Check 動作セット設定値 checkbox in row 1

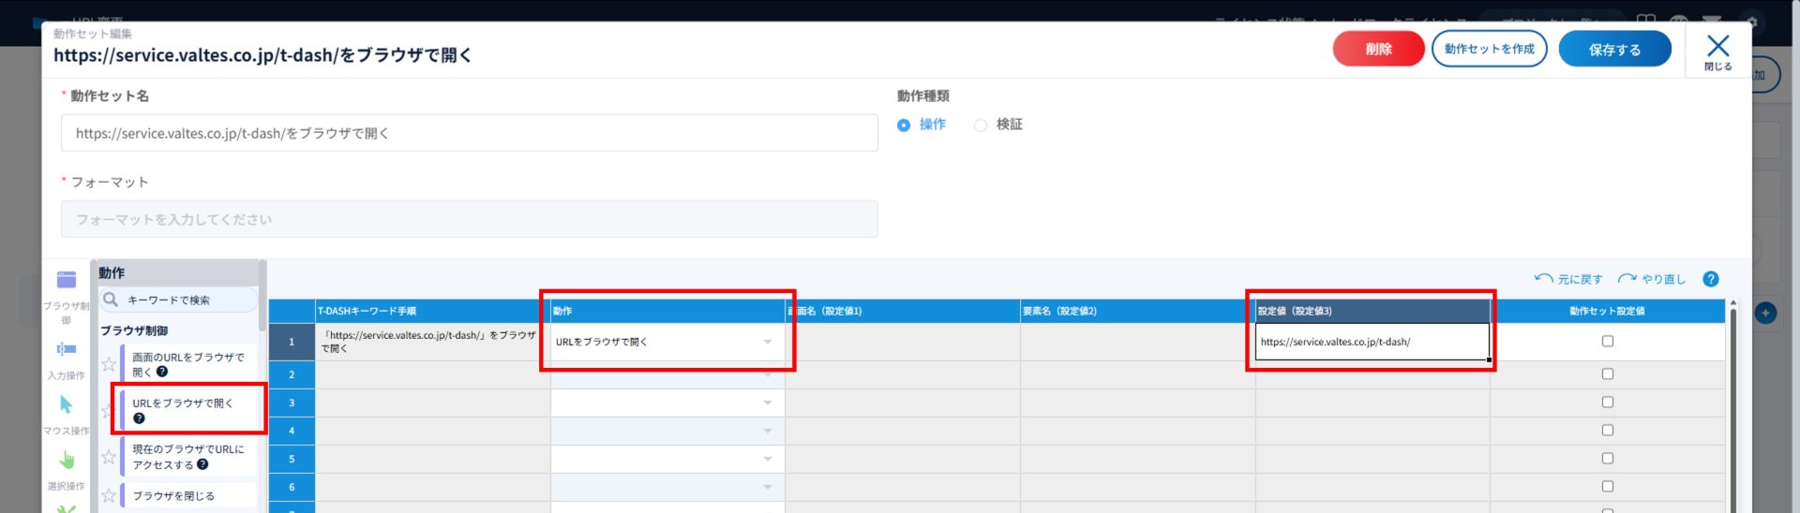[x=1607, y=342]
